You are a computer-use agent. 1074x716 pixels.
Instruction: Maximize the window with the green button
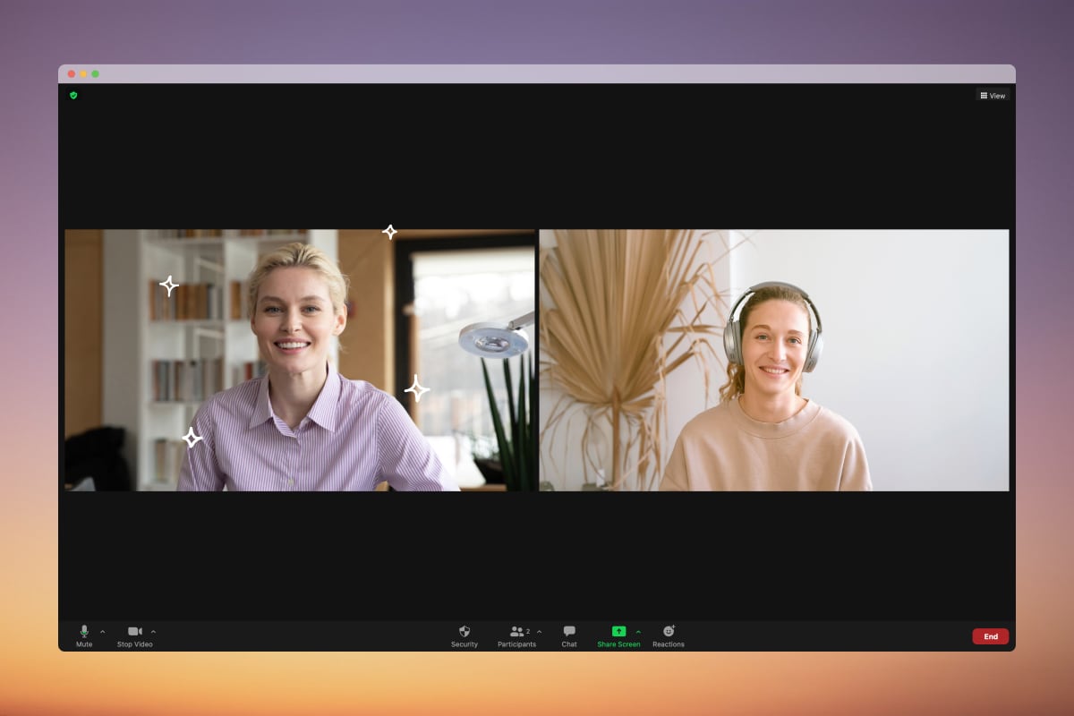(x=96, y=74)
